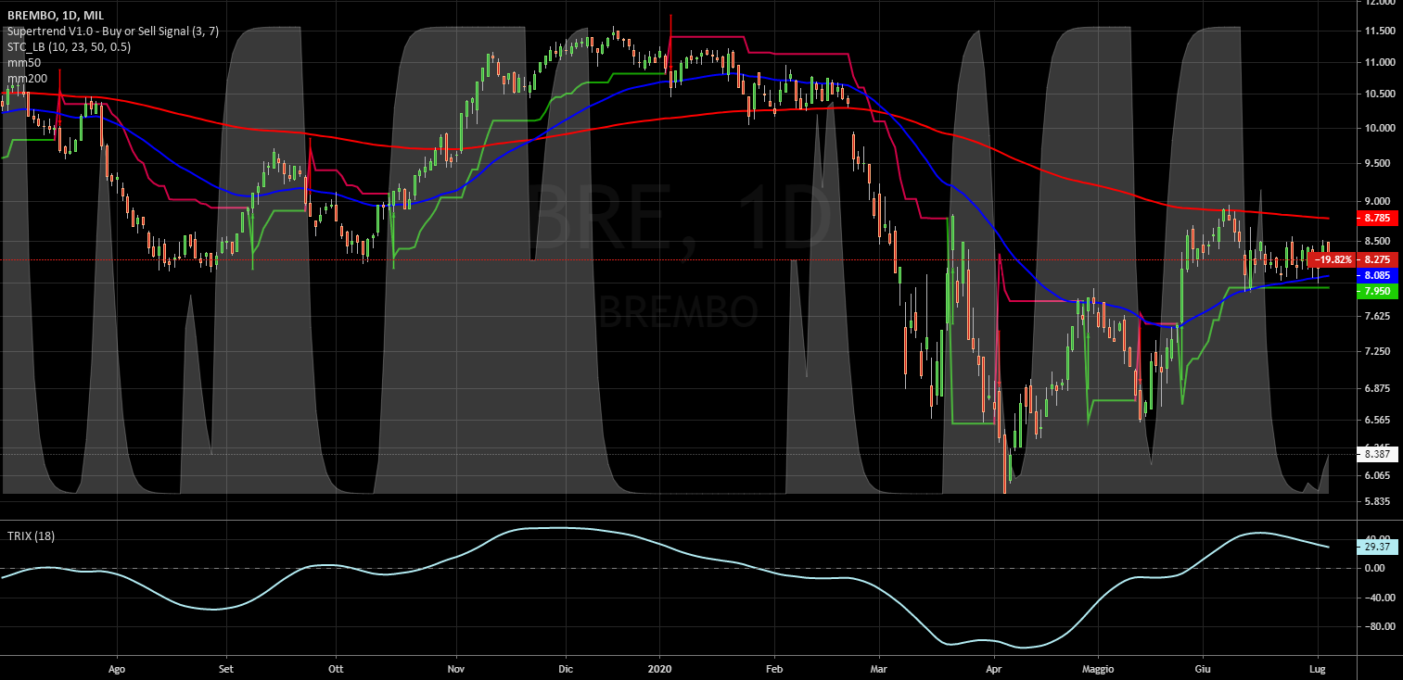Click the Ott label on time axis
Screen dimensions: 1403x680
pos(336,667)
